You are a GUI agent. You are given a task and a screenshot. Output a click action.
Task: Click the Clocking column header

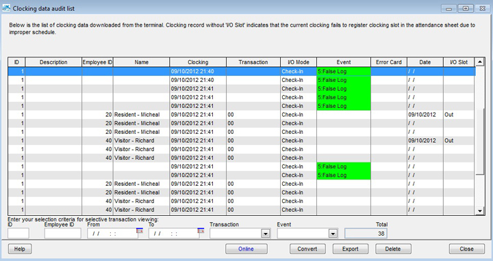tap(198, 62)
